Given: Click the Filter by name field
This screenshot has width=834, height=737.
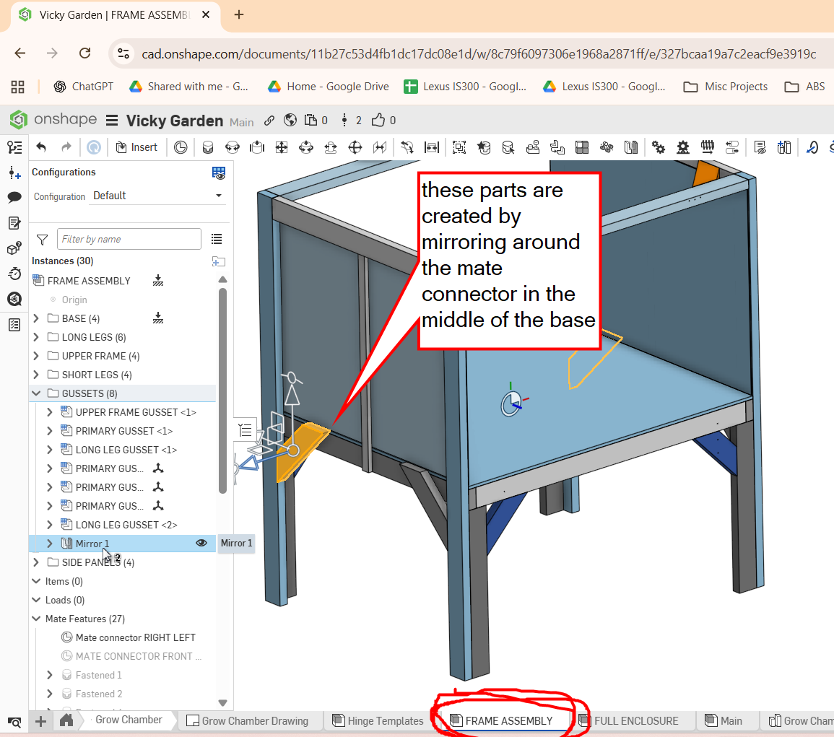Looking at the screenshot, I should point(130,239).
